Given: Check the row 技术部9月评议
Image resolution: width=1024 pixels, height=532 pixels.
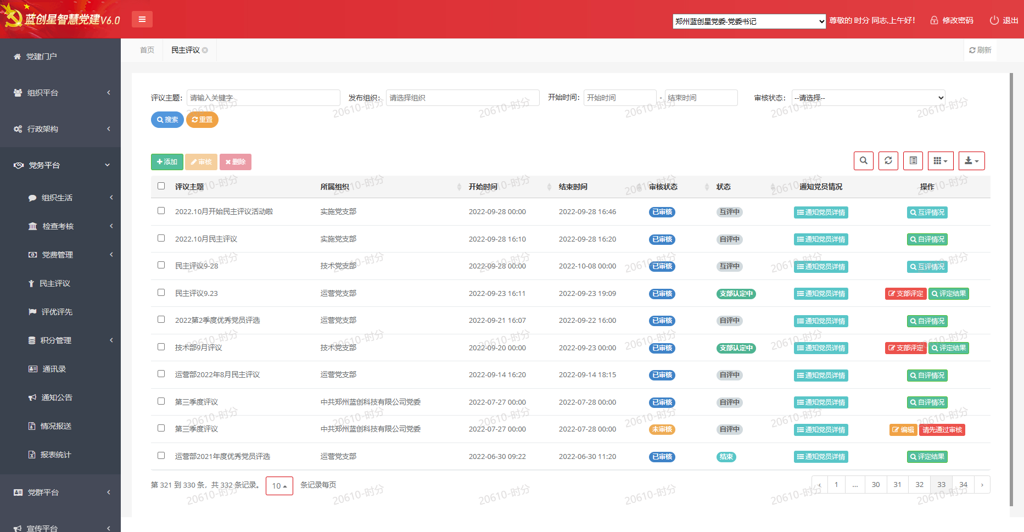Looking at the screenshot, I should coord(161,347).
